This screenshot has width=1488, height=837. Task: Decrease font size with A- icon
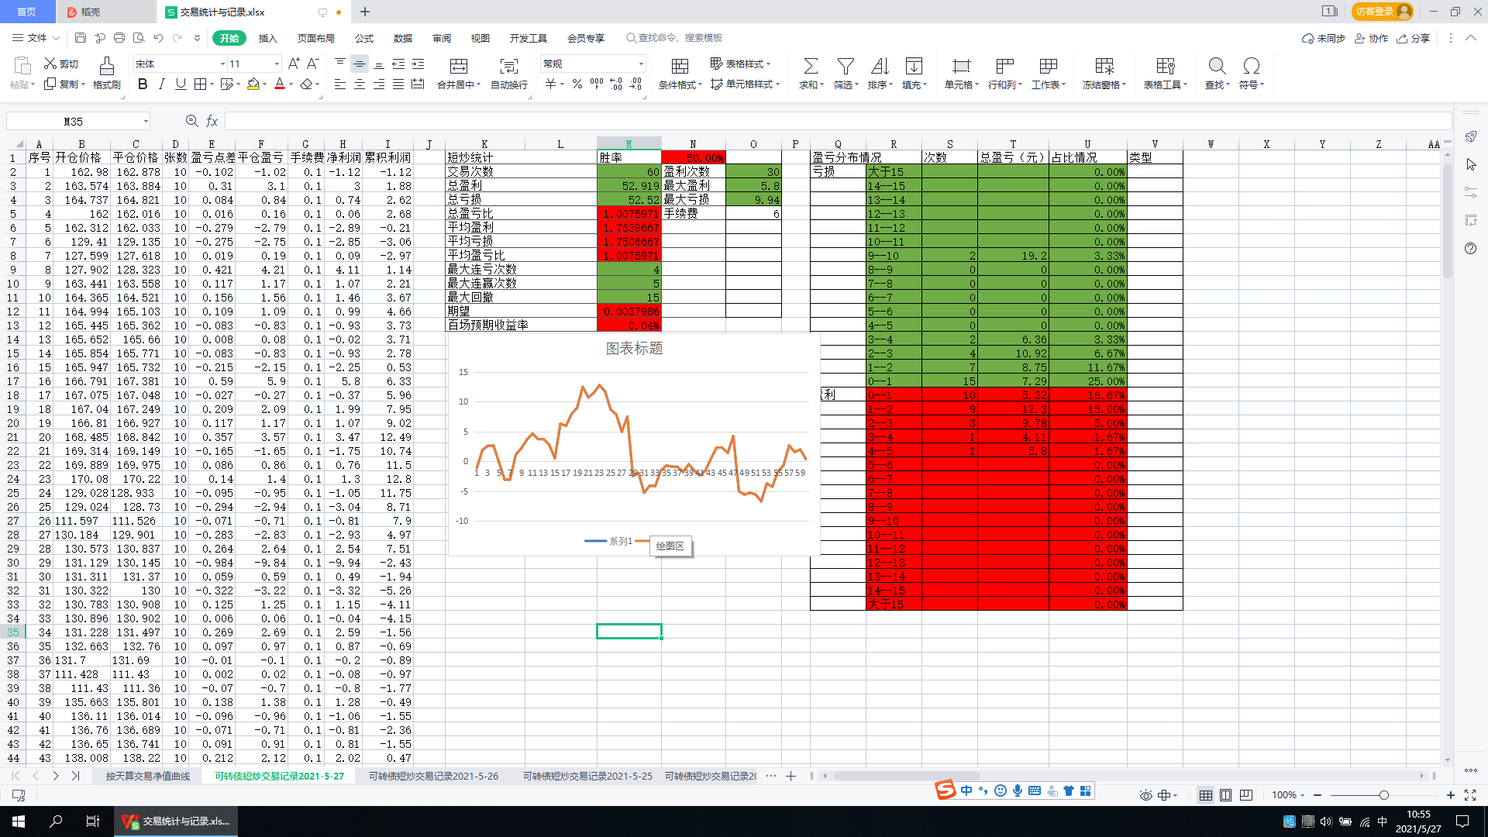click(x=313, y=64)
